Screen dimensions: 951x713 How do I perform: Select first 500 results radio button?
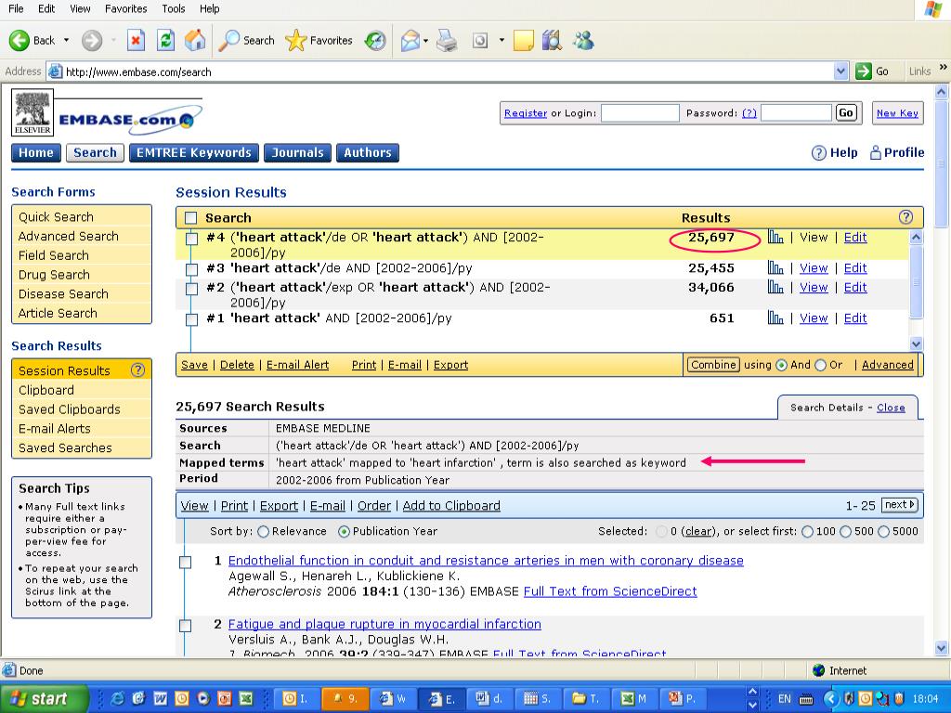click(845, 532)
